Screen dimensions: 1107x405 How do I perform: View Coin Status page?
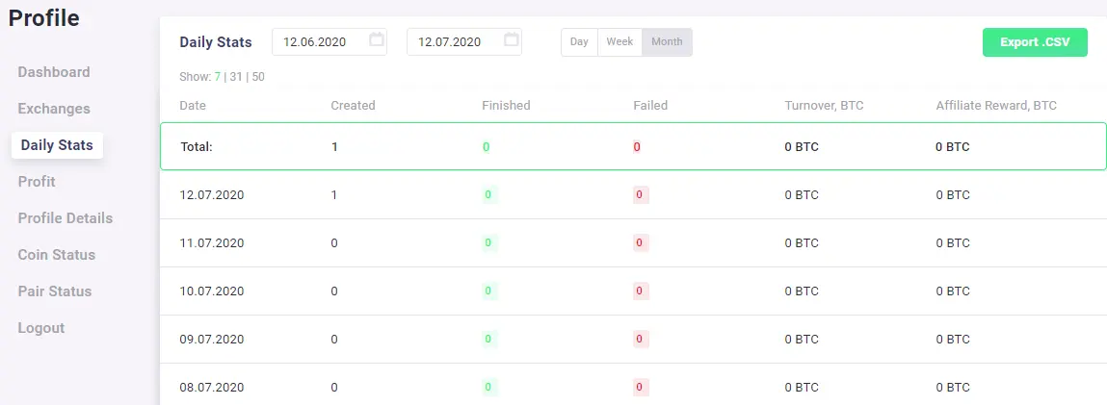(x=57, y=255)
